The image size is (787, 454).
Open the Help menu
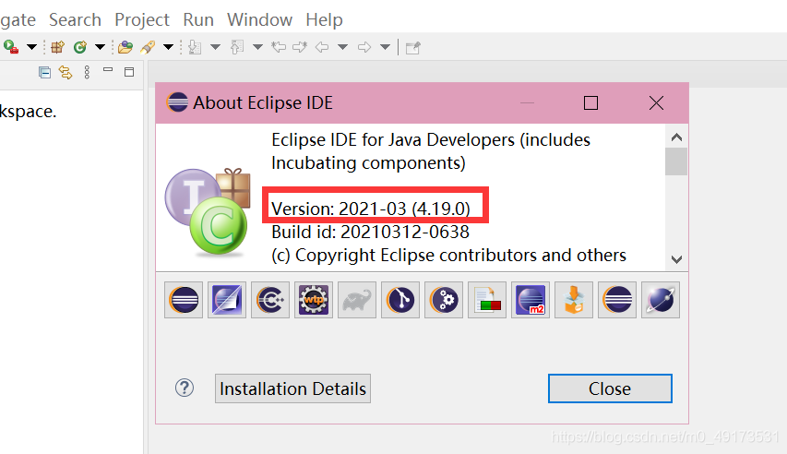pos(324,19)
